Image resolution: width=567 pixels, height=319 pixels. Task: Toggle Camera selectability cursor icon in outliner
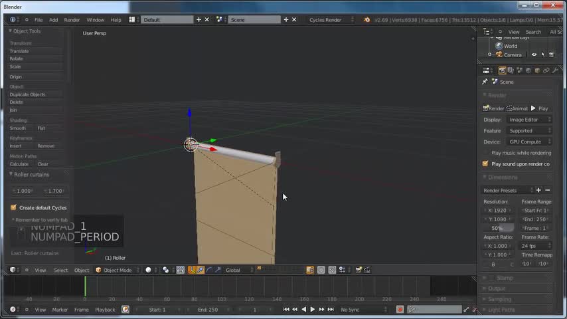coord(543,54)
